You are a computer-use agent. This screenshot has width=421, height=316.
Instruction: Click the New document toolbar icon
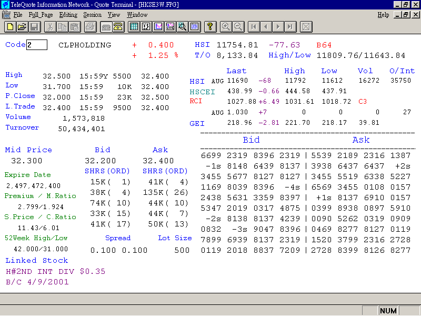pos(10,27)
